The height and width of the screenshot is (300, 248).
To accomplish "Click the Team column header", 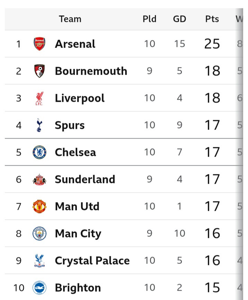I will click(70, 19).
